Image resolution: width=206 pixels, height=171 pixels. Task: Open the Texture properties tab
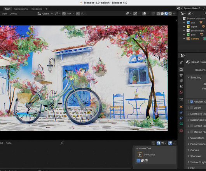click(181, 131)
